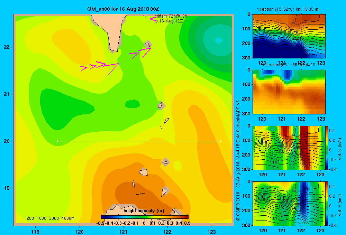Click the "to 16-Aug 12Z" legend text
Viewport: 346px width, 235px height.
(169, 21)
